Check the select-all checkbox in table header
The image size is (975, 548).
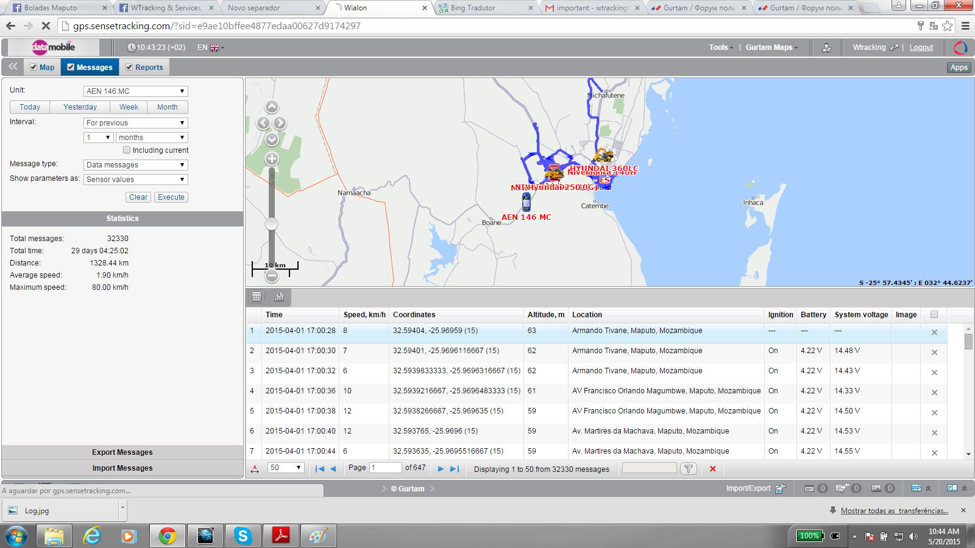tap(934, 315)
